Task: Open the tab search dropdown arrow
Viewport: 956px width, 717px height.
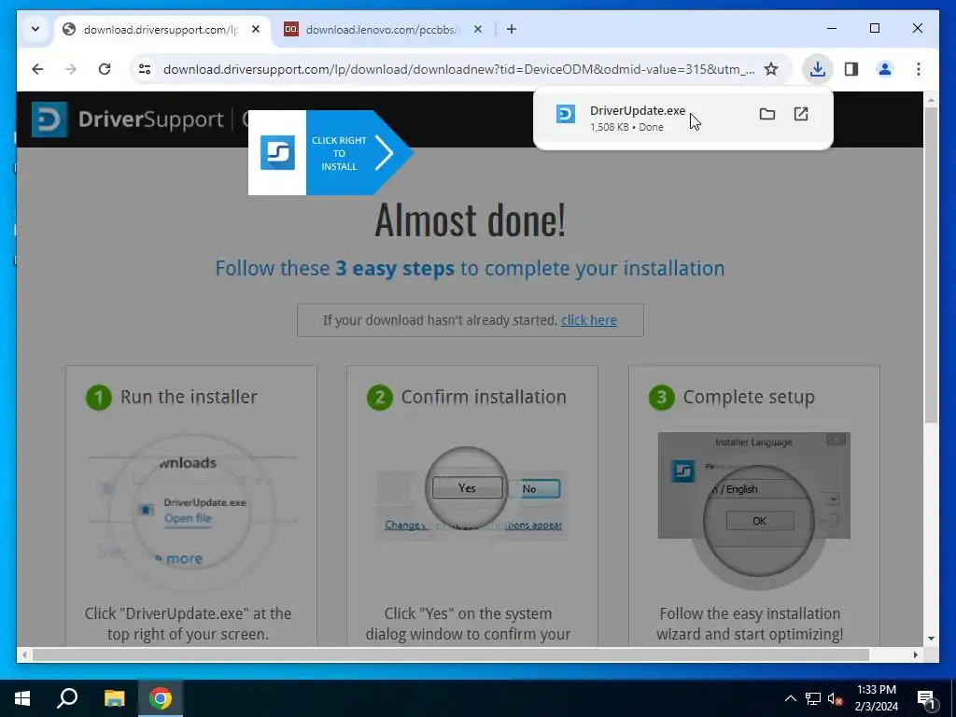Action: click(35, 29)
